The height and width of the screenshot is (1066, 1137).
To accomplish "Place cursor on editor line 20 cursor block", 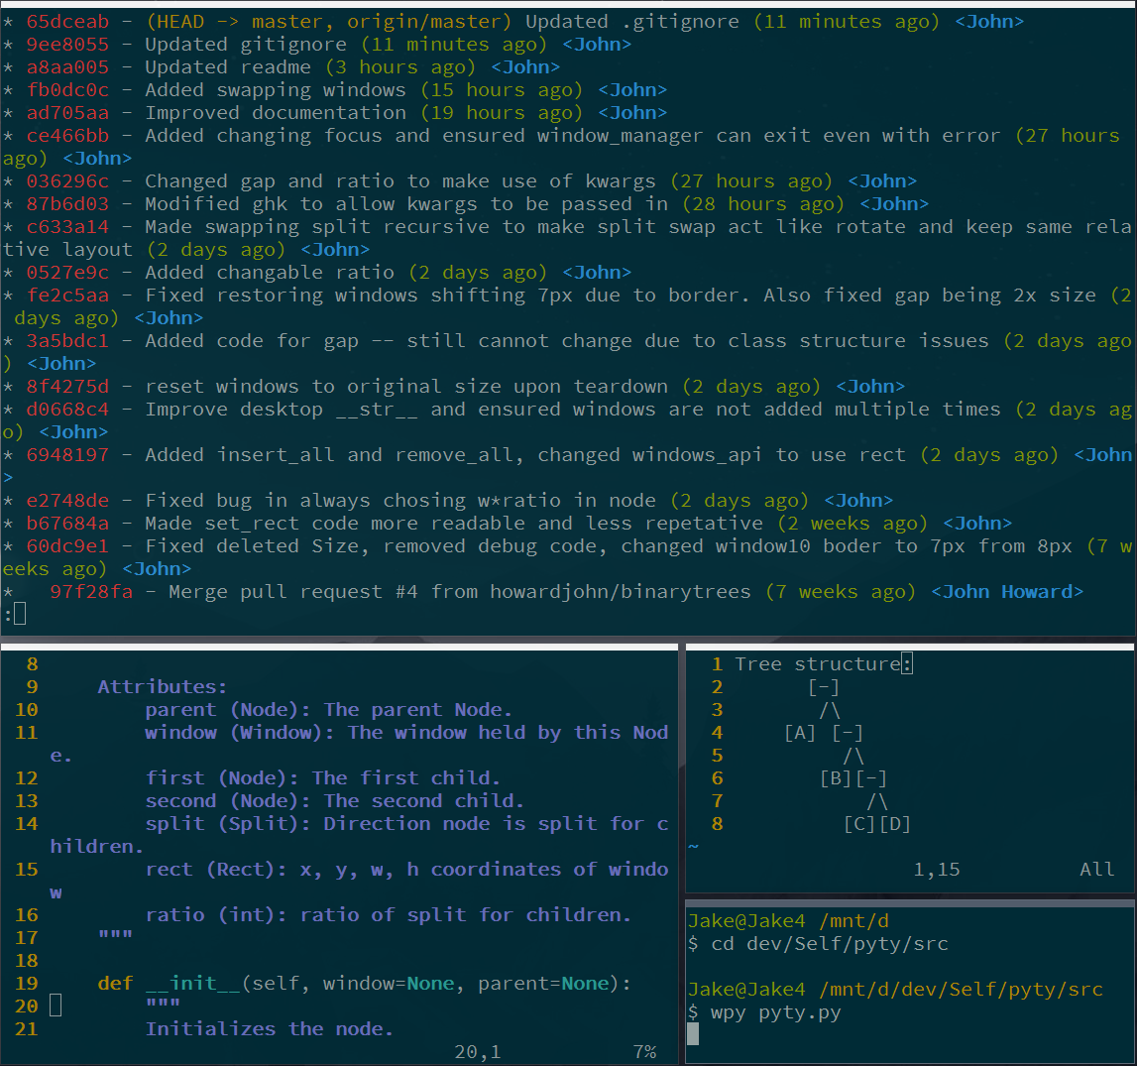I will click(56, 1006).
